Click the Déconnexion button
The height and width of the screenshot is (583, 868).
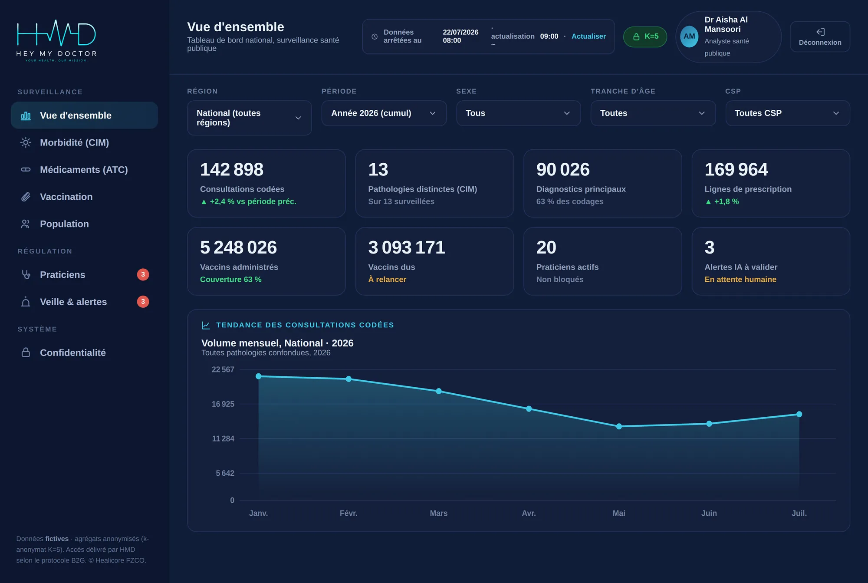point(820,37)
